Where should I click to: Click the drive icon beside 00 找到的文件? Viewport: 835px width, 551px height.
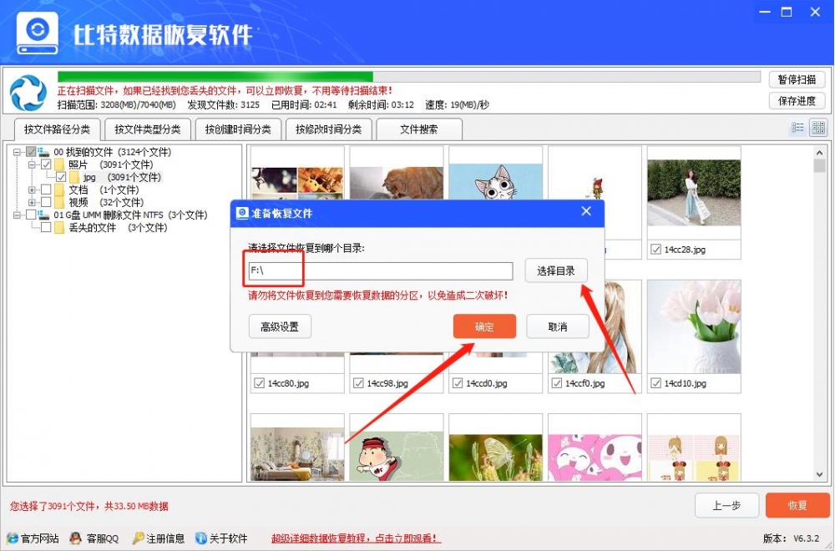(43, 152)
